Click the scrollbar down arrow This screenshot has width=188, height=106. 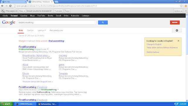(187, 101)
